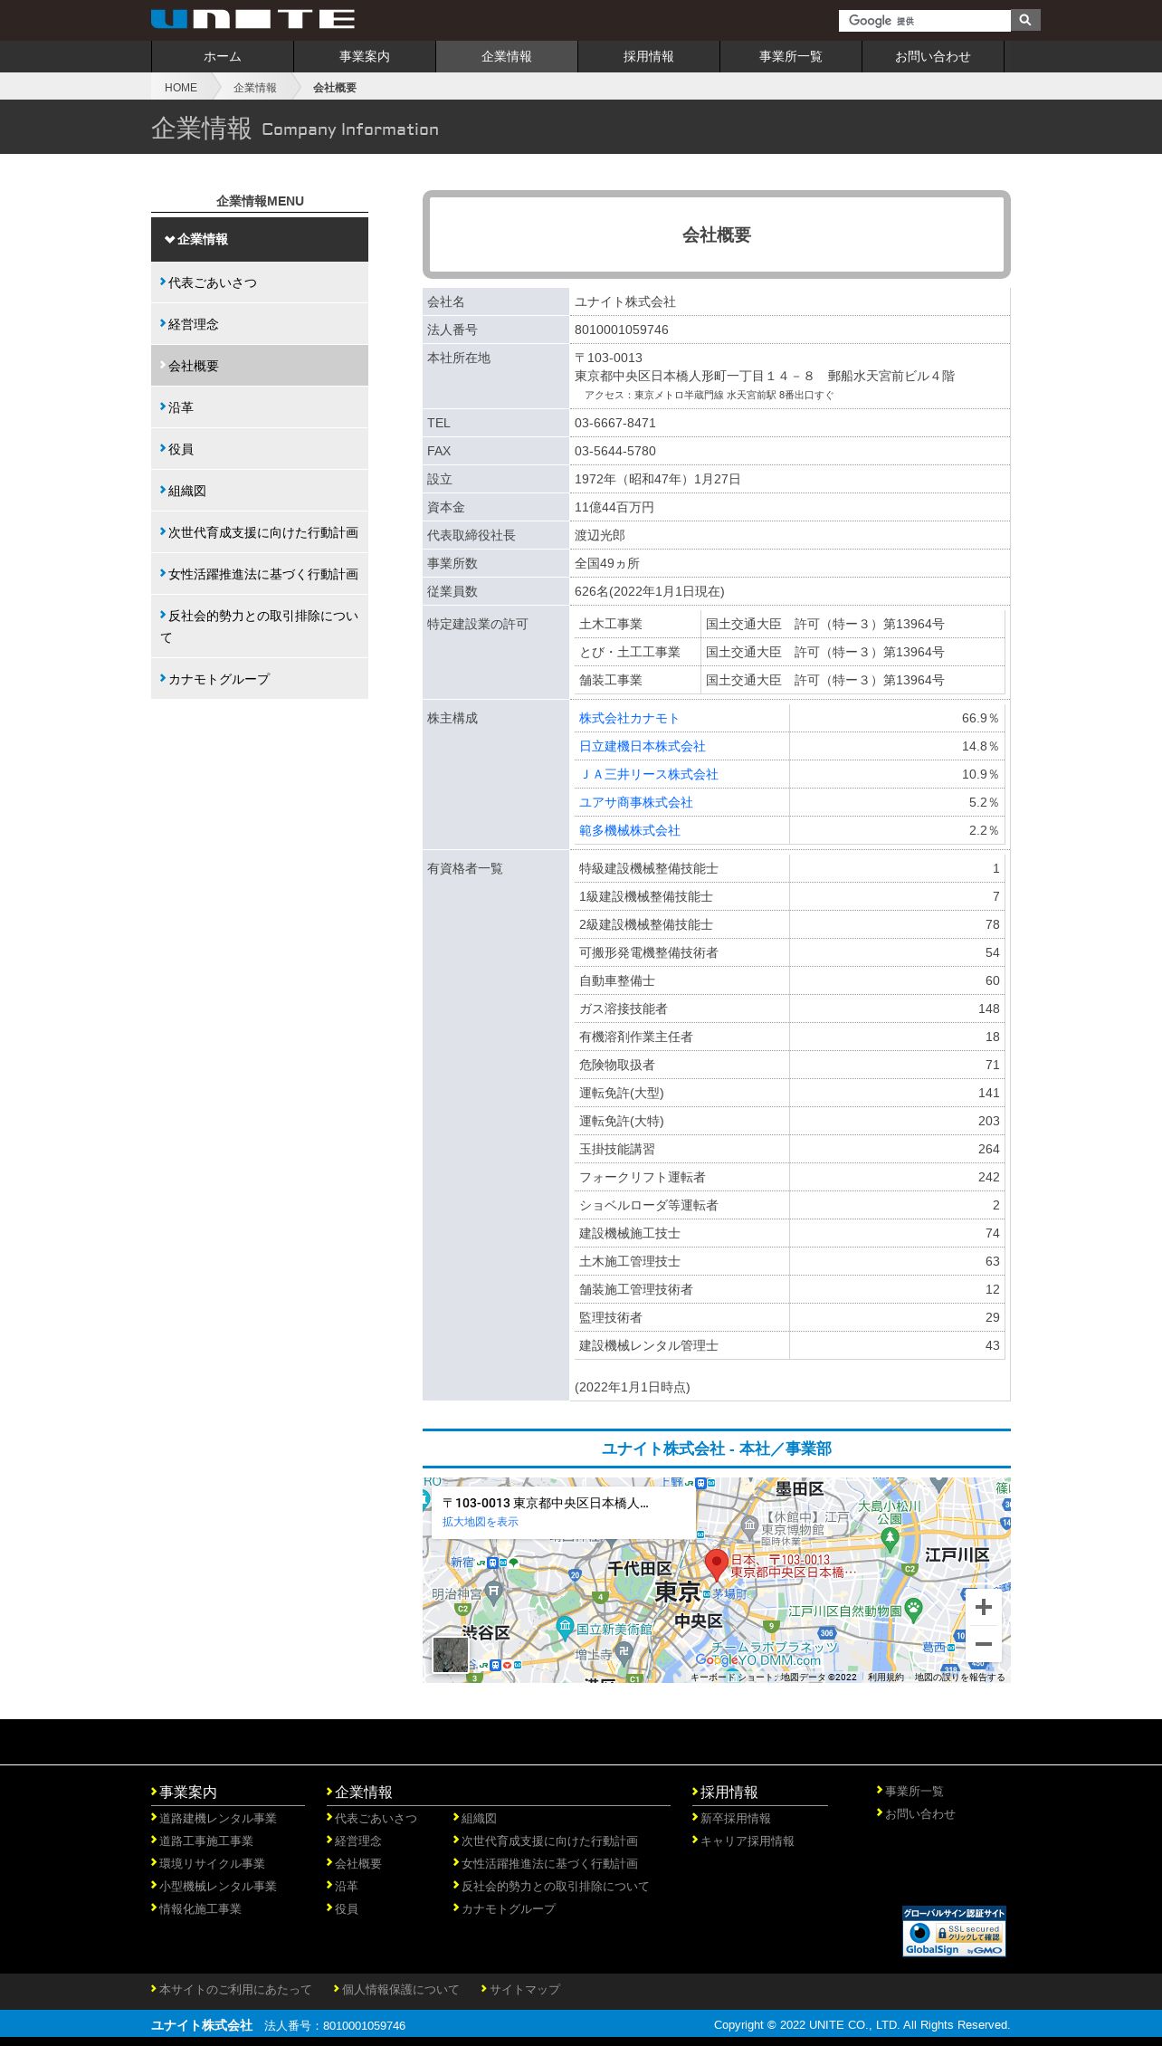
Task: Open footer link 道路工事施工事業
Action: coord(206,1840)
